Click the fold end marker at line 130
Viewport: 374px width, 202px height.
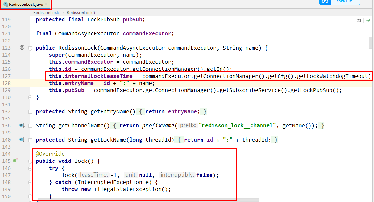coord(30,97)
